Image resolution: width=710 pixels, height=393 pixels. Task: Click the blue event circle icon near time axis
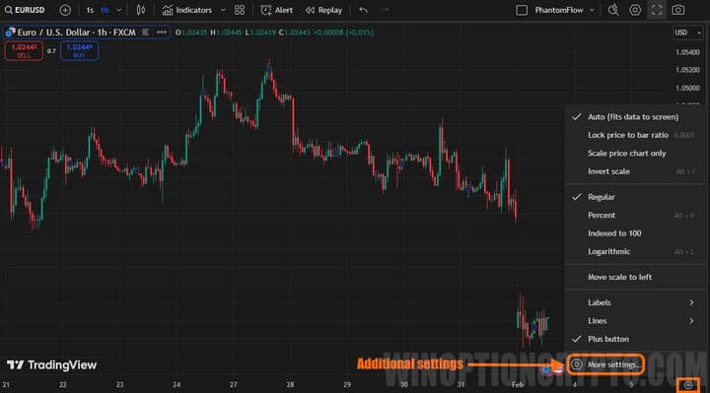(546, 370)
